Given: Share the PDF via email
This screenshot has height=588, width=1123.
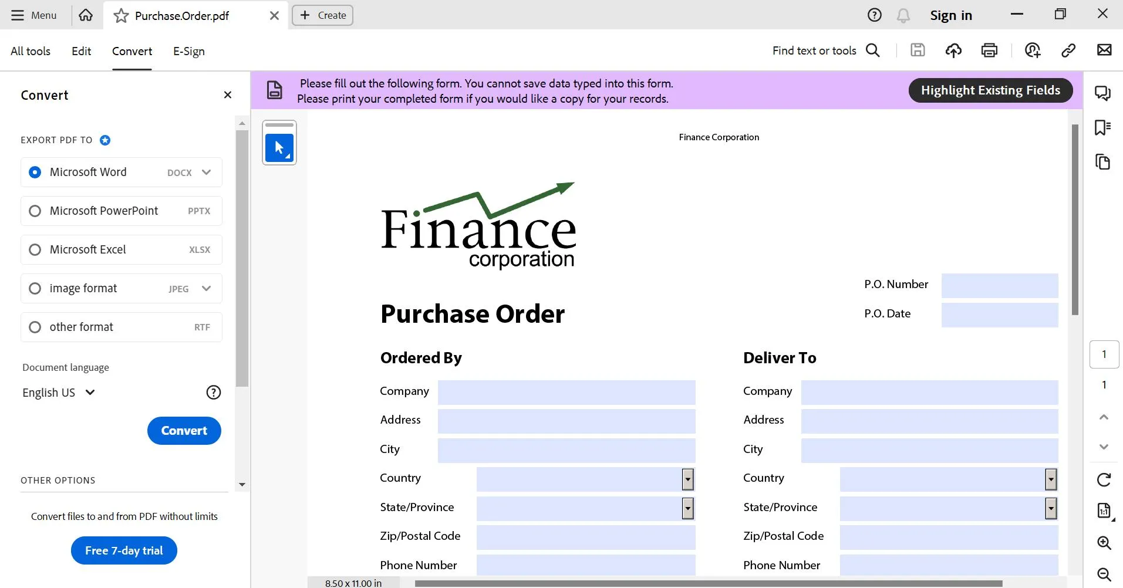Looking at the screenshot, I should 1106,50.
